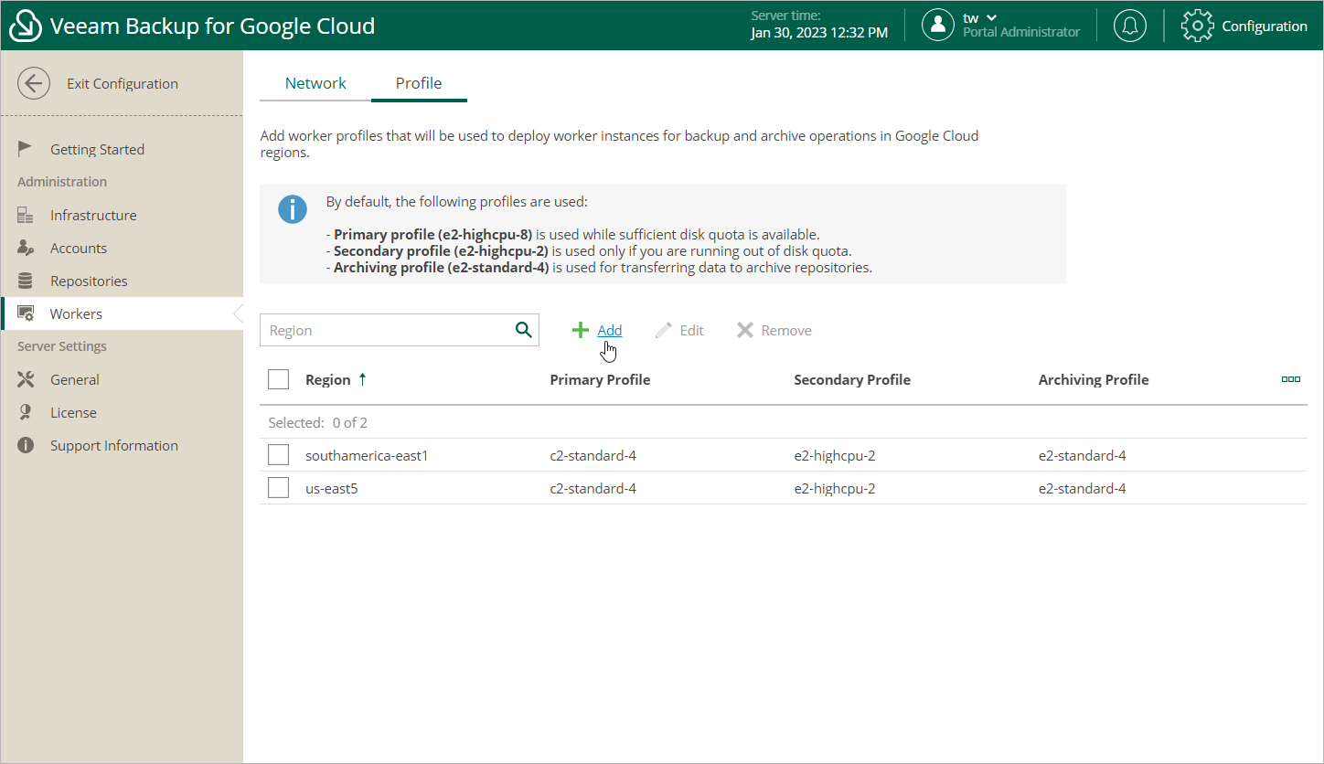
Task: Open the column chooser three-dots menu
Action: (x=1290, y=379)
